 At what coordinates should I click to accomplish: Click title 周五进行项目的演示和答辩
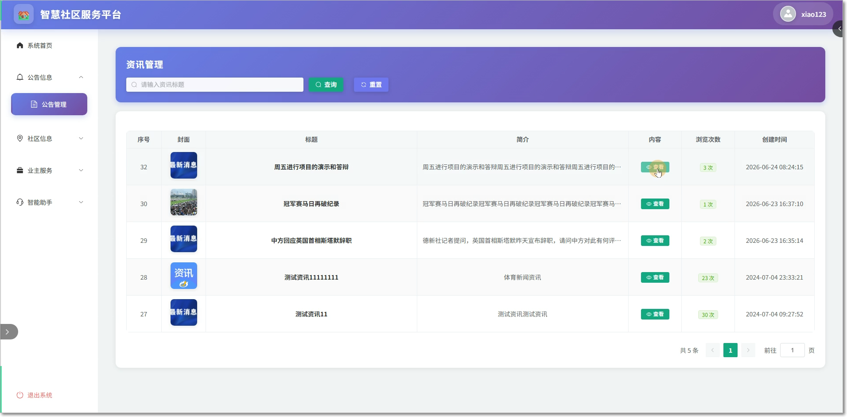click(311, 167)
